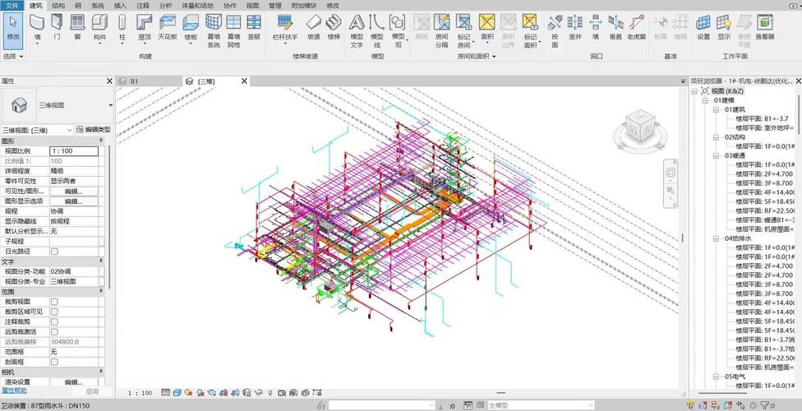This screenshot has height=411, width=802.
Task: Open the 选择 dropdown under Modify
Action: tap(13, 56)
